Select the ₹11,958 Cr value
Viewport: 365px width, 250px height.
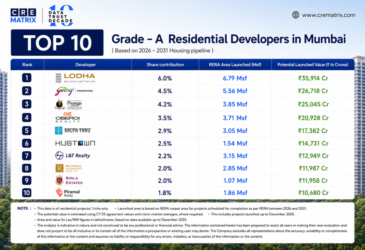[313, 180]
